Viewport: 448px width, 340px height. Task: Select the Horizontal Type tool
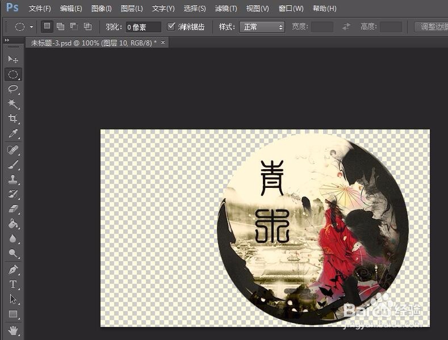(x=13, y=284)
